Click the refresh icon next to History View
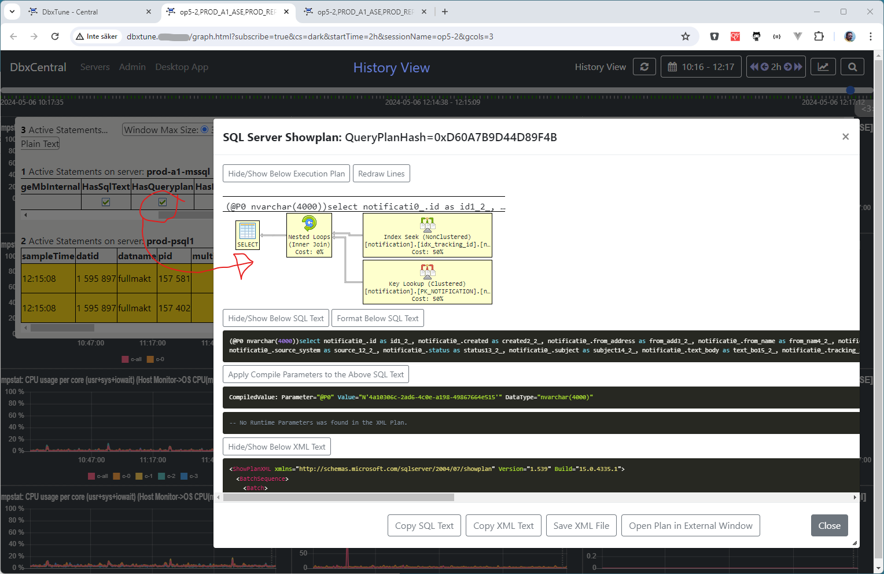The image size is (884, 574). 644,67
